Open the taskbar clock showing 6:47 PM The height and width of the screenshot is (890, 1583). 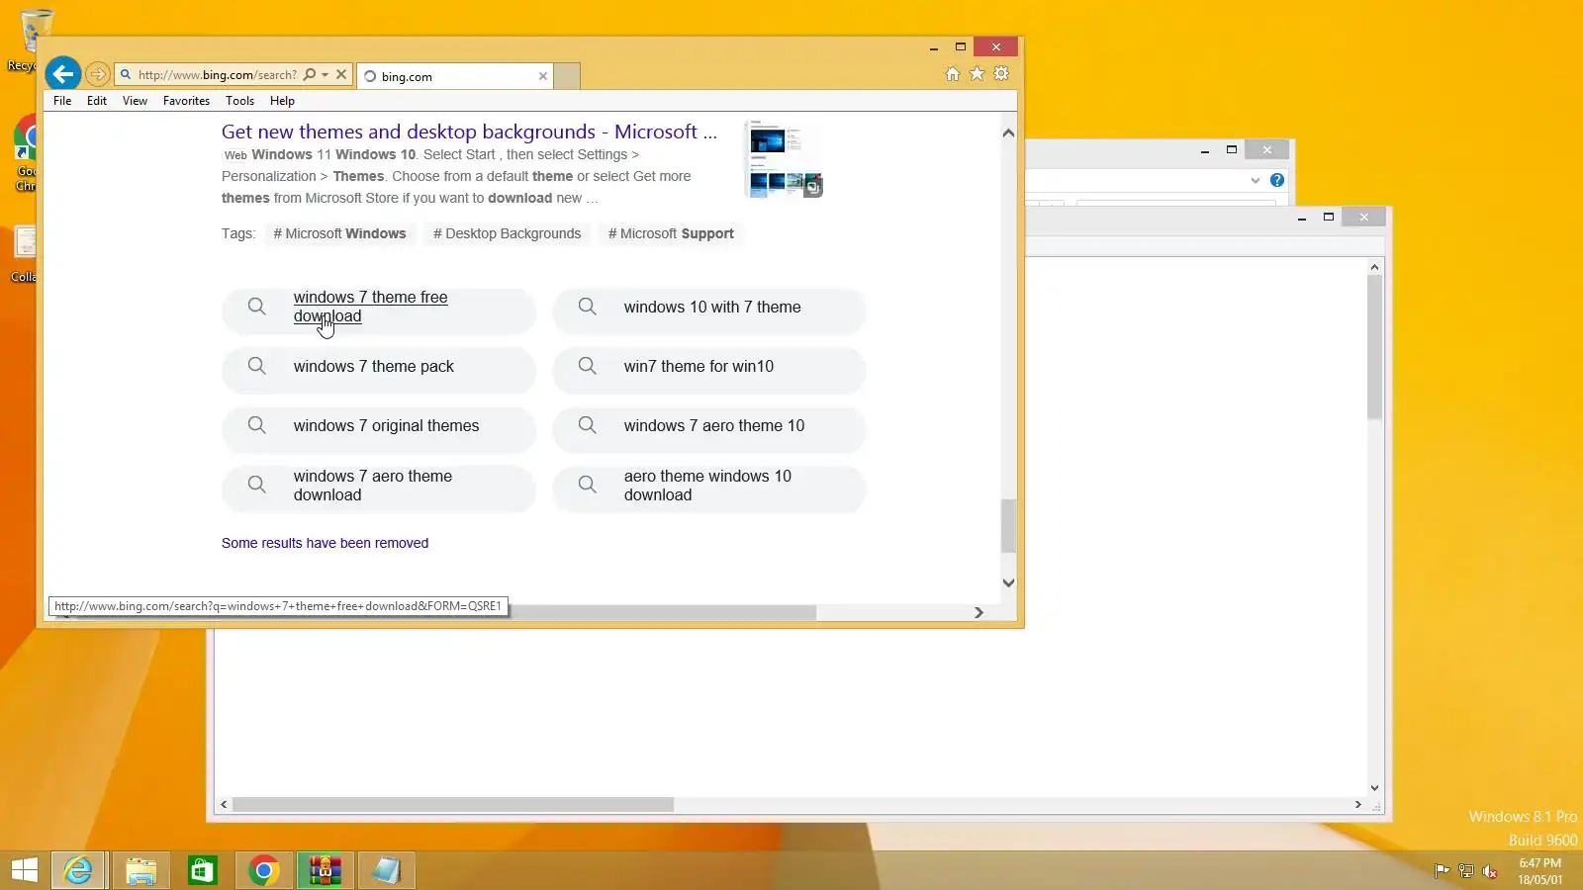1540,871
